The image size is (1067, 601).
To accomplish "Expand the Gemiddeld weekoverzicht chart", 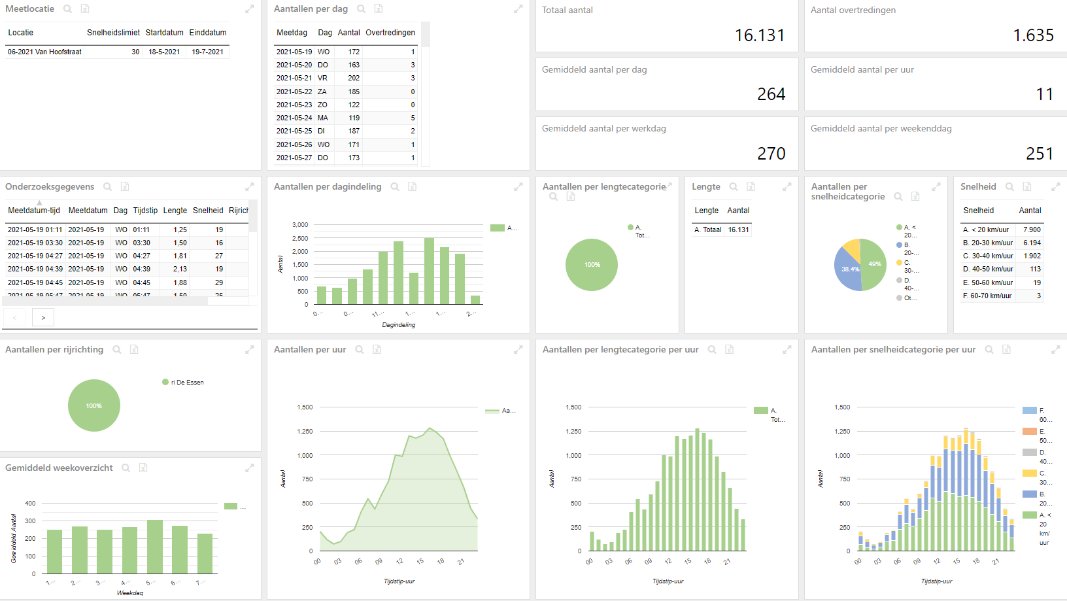I will [x=250, y=468].
